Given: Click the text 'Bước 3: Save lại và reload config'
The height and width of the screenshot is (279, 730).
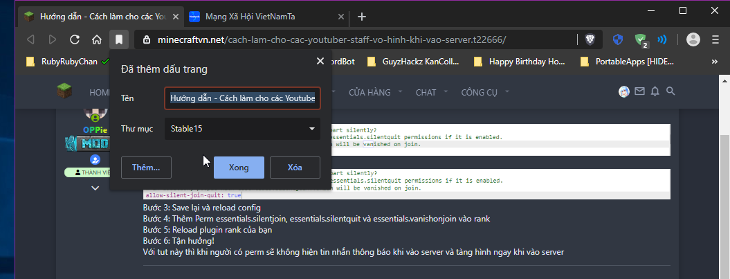Looking at the screenshot, I should pos(201,207).
